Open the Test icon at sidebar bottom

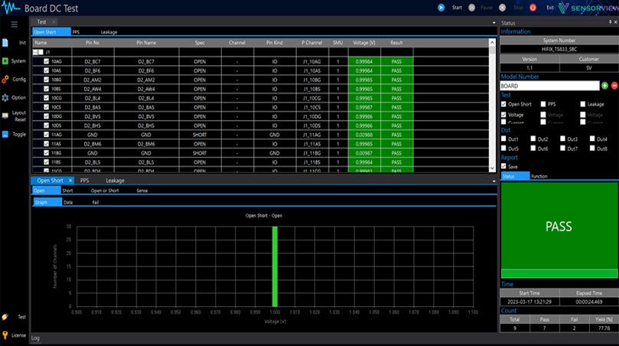point(5,317)
